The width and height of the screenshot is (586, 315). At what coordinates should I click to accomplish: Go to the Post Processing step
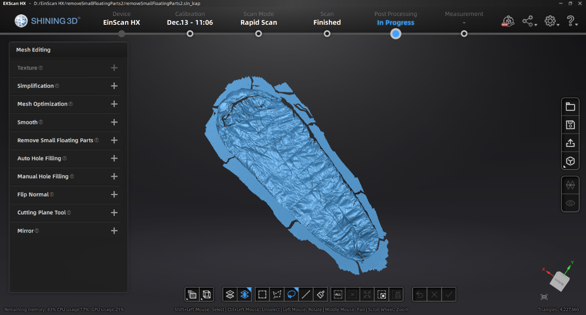coord(396,18)
